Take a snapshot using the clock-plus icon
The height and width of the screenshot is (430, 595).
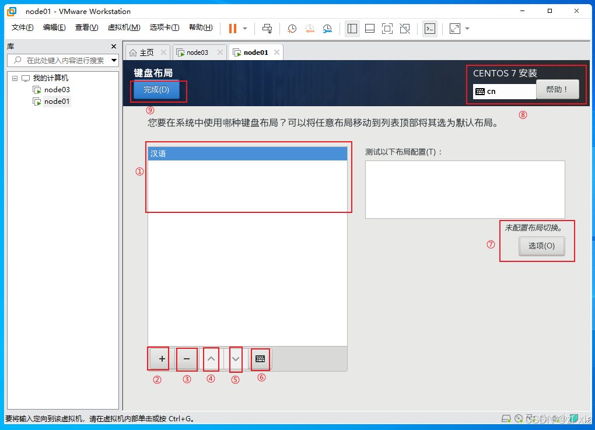tap(292, 29)
